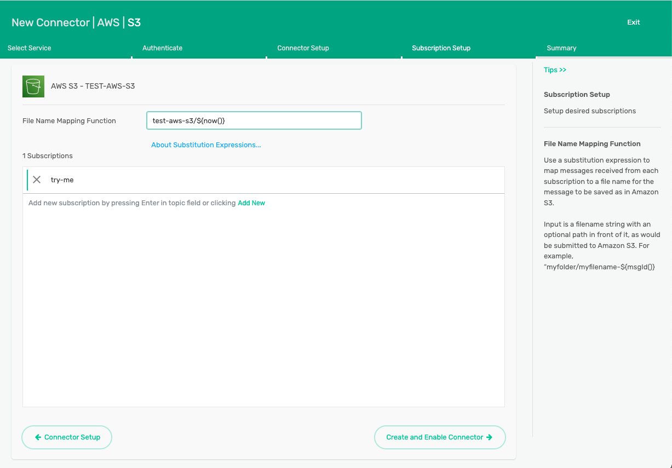The image size is (672, 468).
Task: Go back using bottom Connector Setup button
Action: click(x=67, y=437)
